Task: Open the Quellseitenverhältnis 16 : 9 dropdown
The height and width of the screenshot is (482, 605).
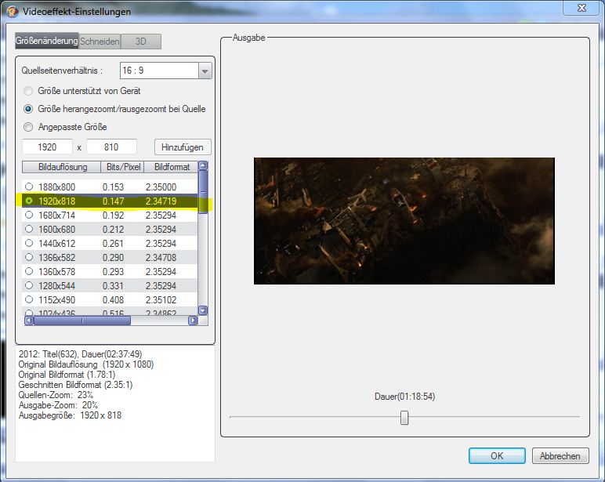Action: (x=205, y=71)
